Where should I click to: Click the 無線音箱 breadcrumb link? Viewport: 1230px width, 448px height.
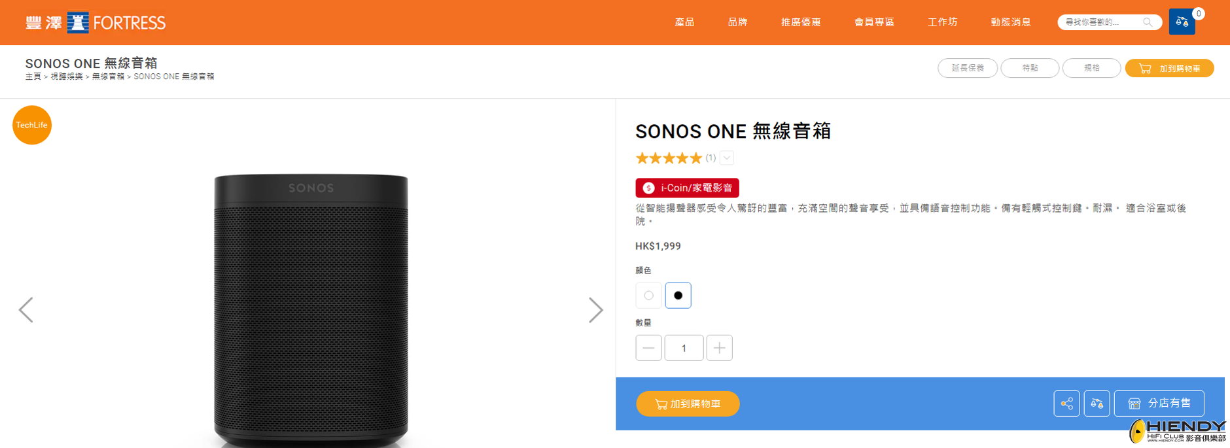pyautogui.click(x=108, y=77)
